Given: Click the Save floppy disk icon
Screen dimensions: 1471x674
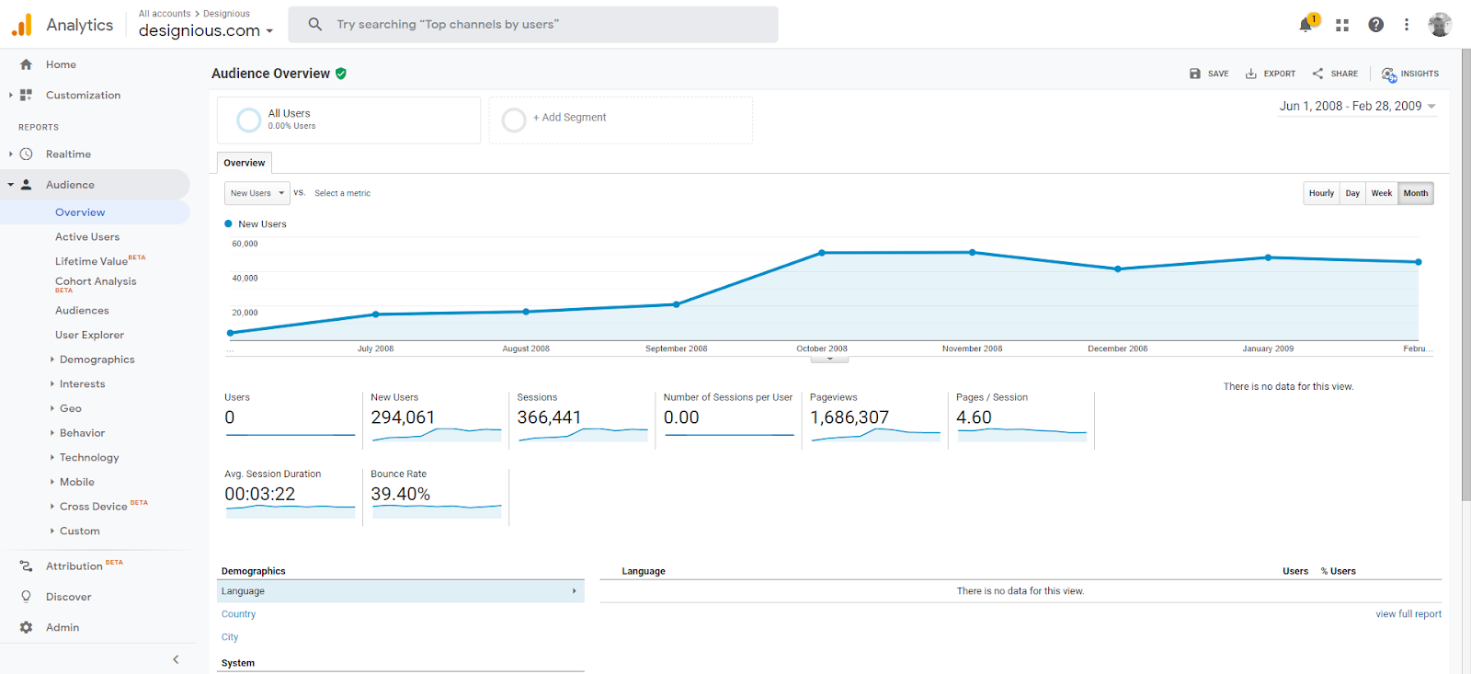Looking at the screenshot, I should coord(1195,74).
